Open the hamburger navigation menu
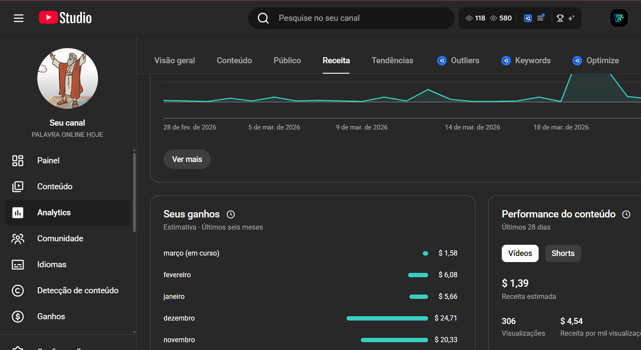 pyautogui.click(x=19, y=18)
